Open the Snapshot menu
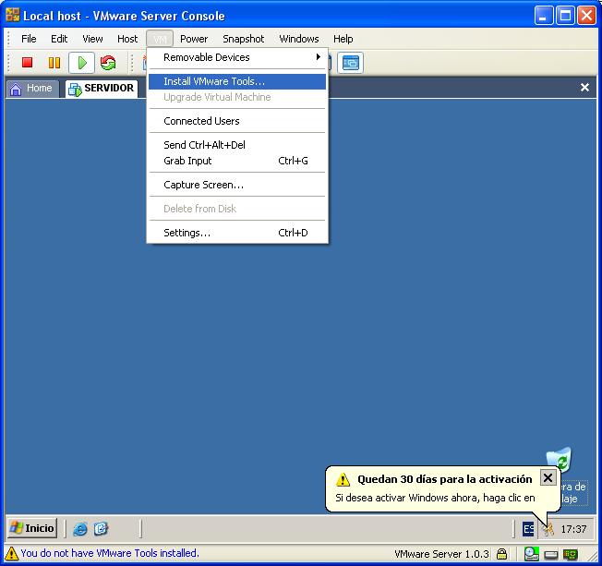602x566 pixels. [243, 39]
